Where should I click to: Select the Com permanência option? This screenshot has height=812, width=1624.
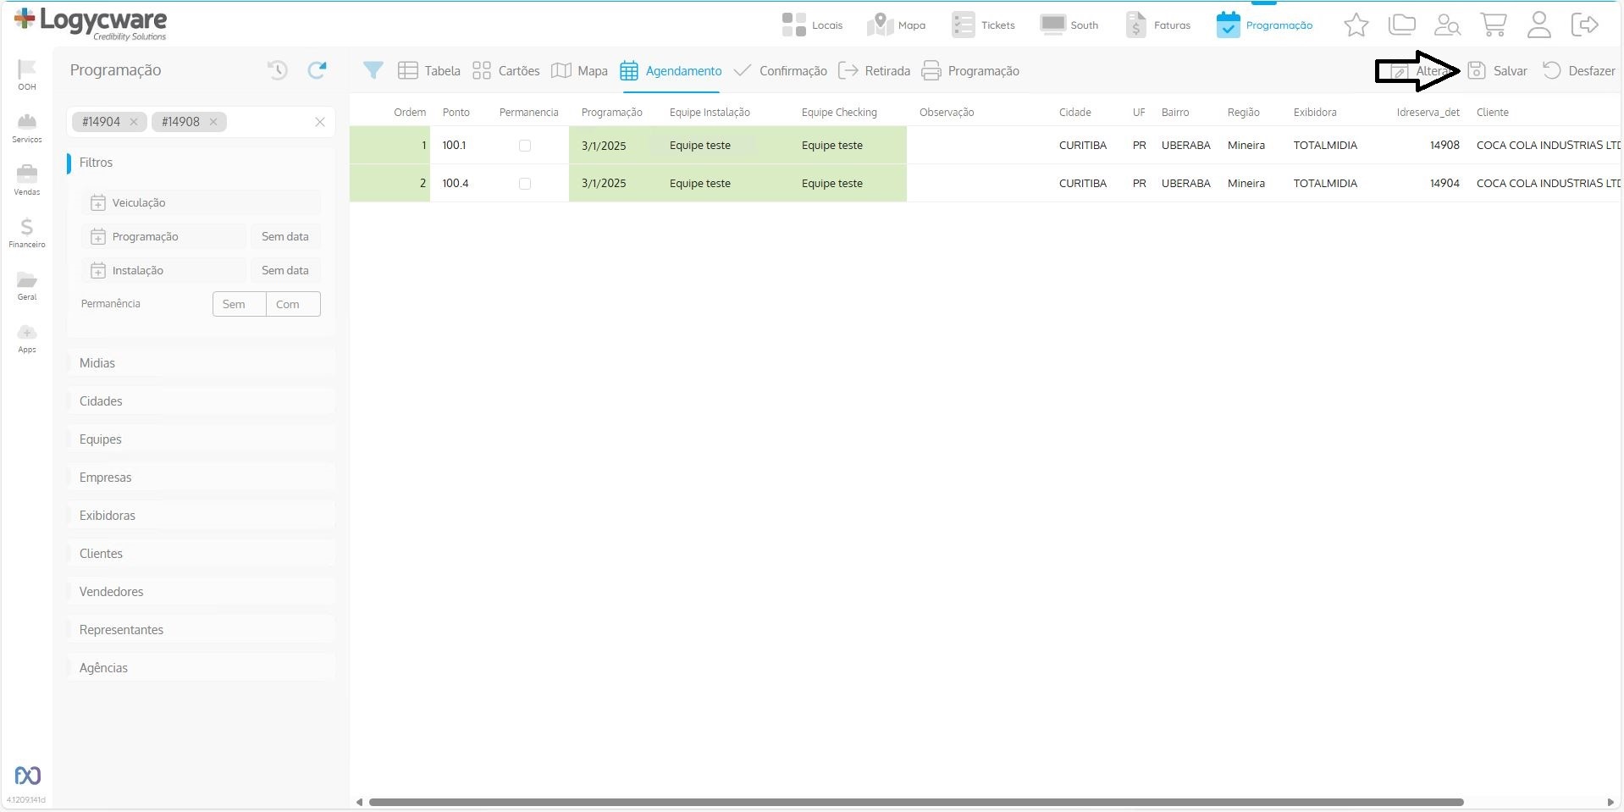coord(293,304)
